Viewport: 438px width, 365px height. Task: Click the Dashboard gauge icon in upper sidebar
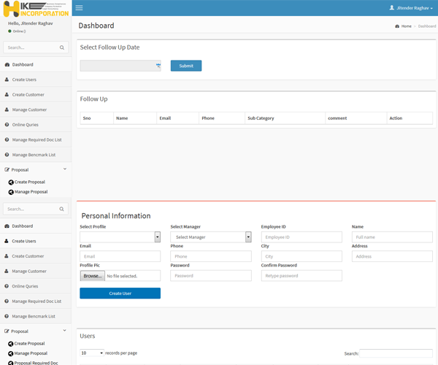(7, 64)
